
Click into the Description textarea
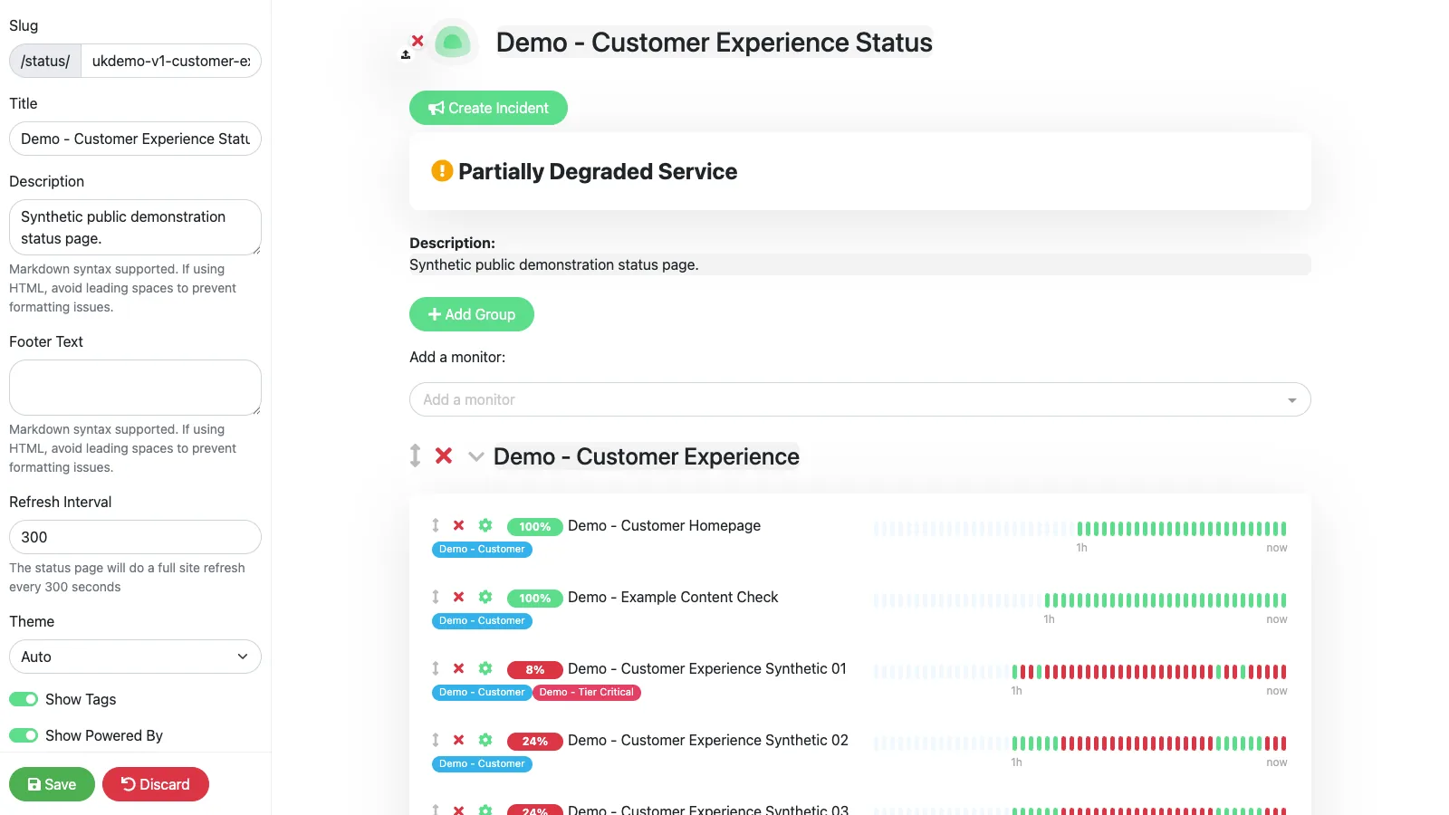pos(135,227)
